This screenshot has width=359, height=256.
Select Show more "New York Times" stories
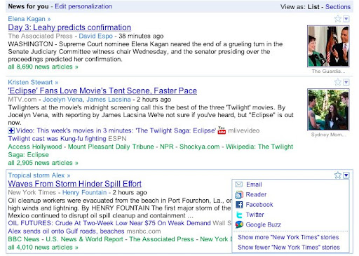[288, 237]
